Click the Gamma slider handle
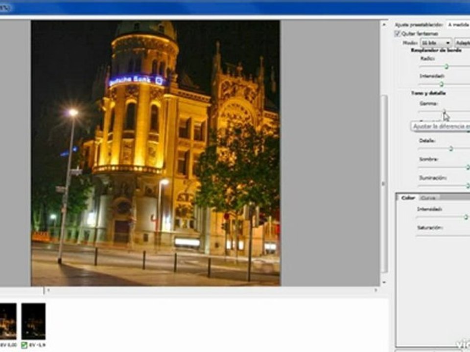 [x=444, y=111]
